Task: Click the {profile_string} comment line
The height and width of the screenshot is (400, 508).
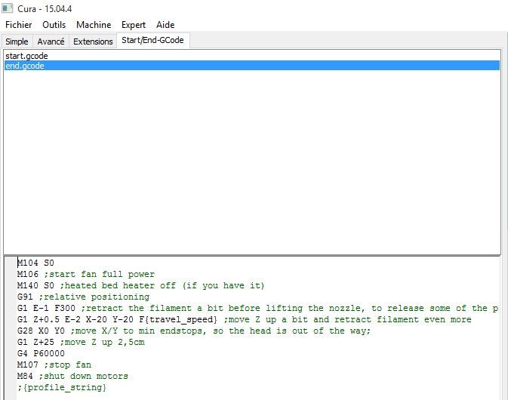Action: pos(62,388)
